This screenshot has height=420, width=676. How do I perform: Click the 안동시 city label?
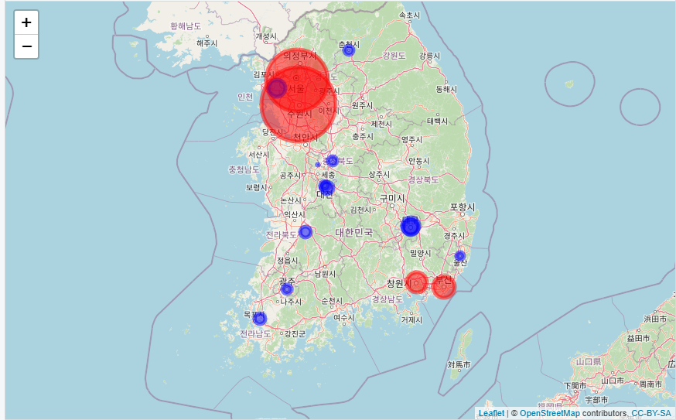pos(418,161)
